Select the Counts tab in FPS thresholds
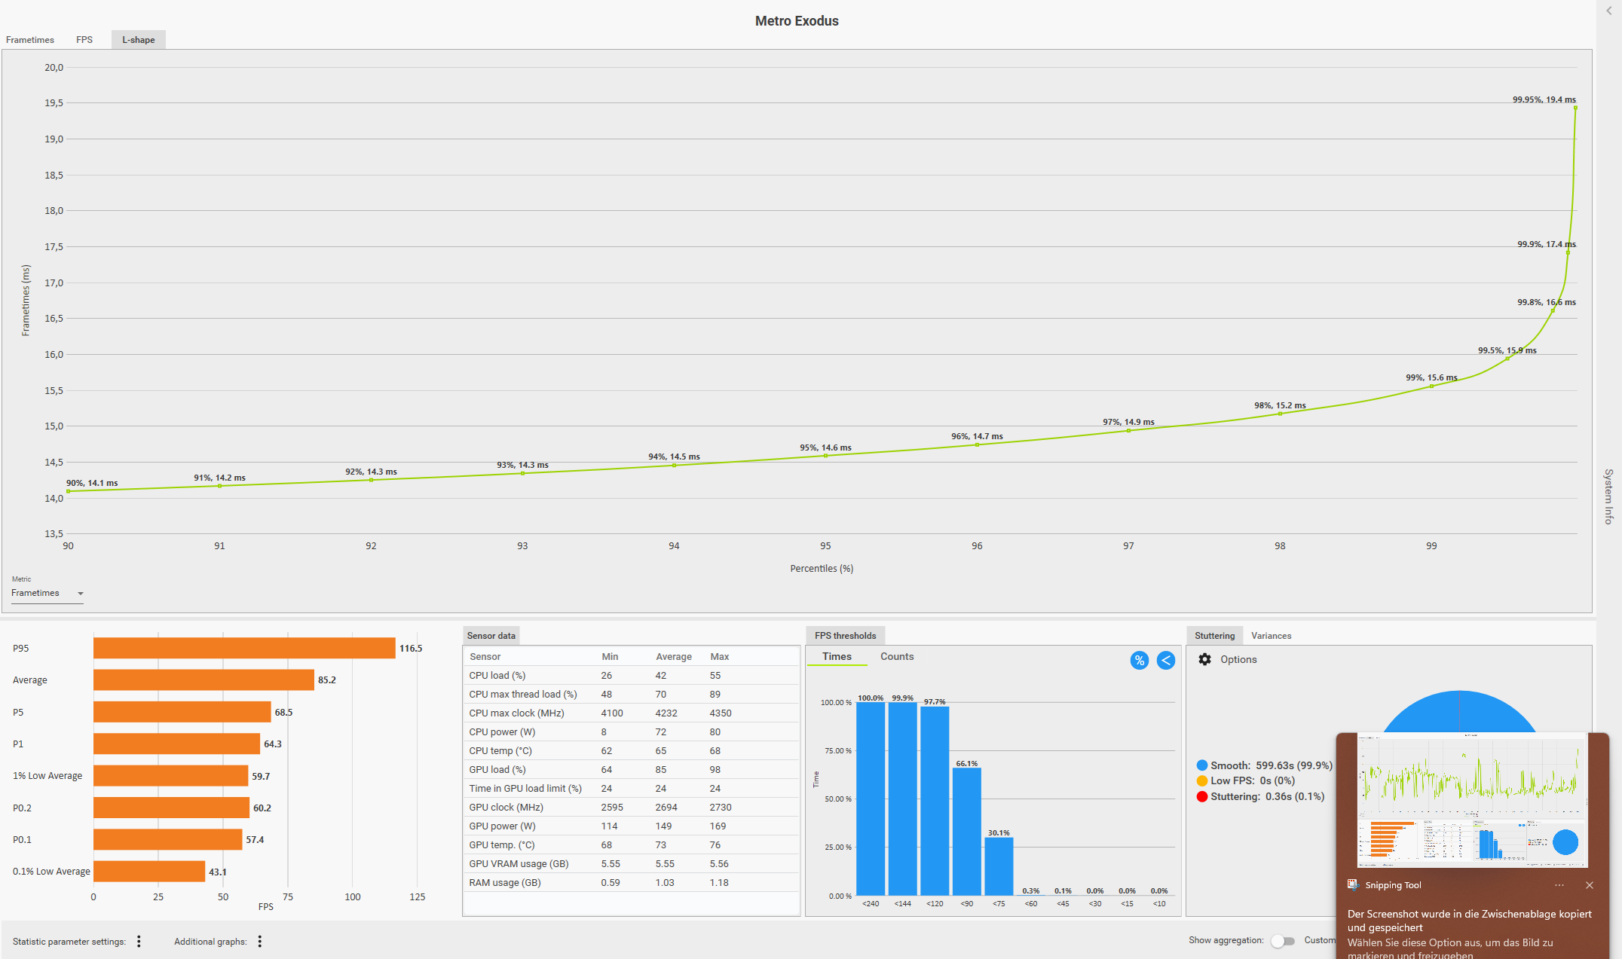Image resolution: width=1622 pixels, height=959 pixels. pos(896,657)
